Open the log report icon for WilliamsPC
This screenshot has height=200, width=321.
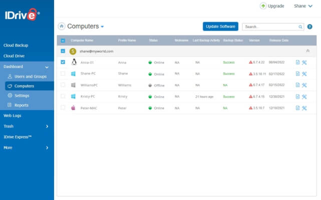297,85
